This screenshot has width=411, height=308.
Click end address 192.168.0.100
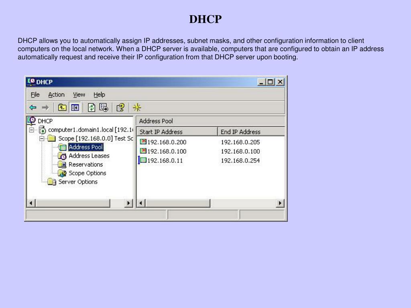pyautogui.click(x=240, y=151)
